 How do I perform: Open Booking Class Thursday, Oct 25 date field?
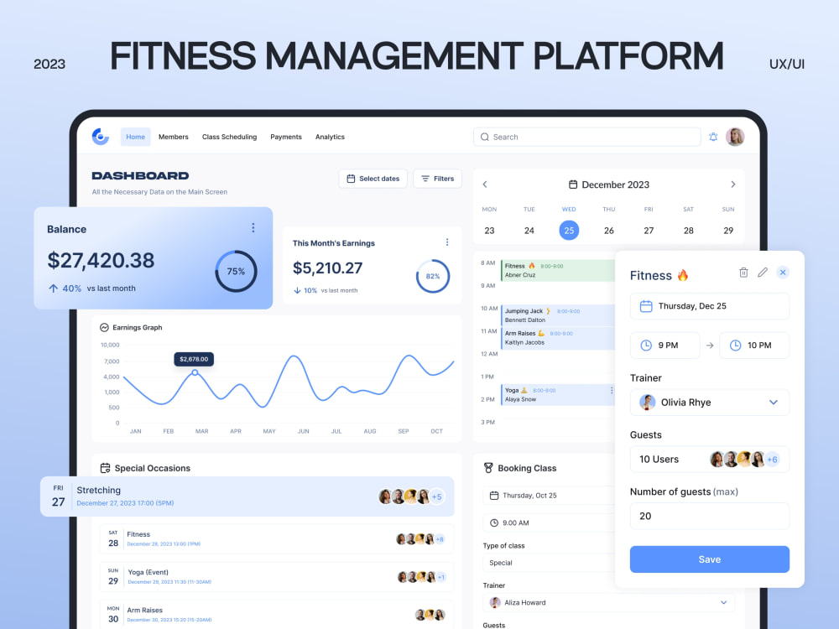(x=549, y=496)
